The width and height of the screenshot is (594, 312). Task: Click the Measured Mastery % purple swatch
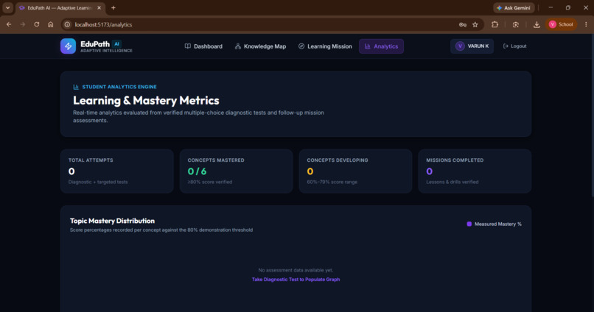[469, 224]
